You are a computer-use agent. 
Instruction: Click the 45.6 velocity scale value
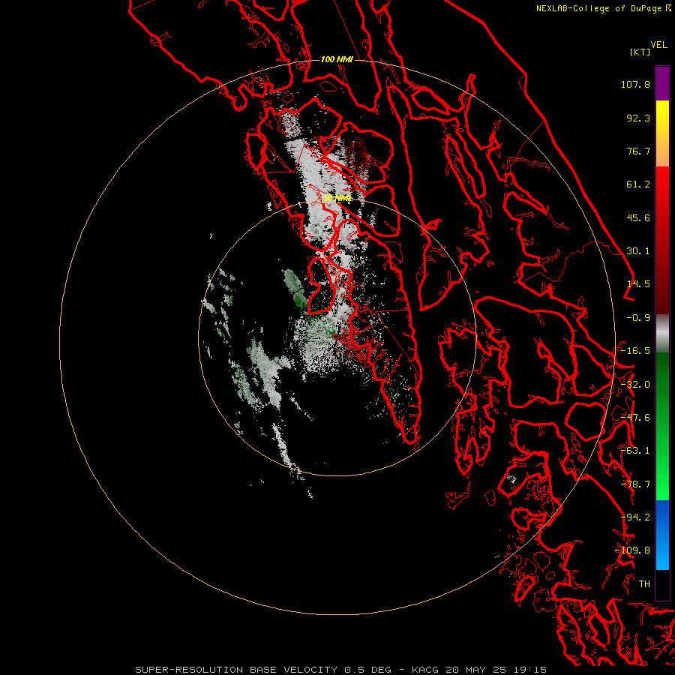tap(638, 217)
